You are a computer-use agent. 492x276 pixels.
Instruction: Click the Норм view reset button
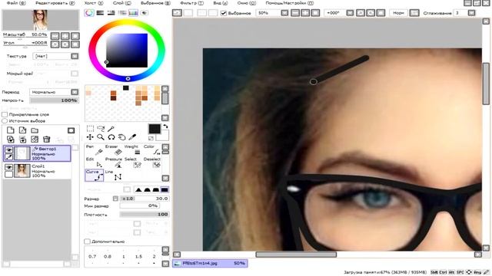point(398,13)
